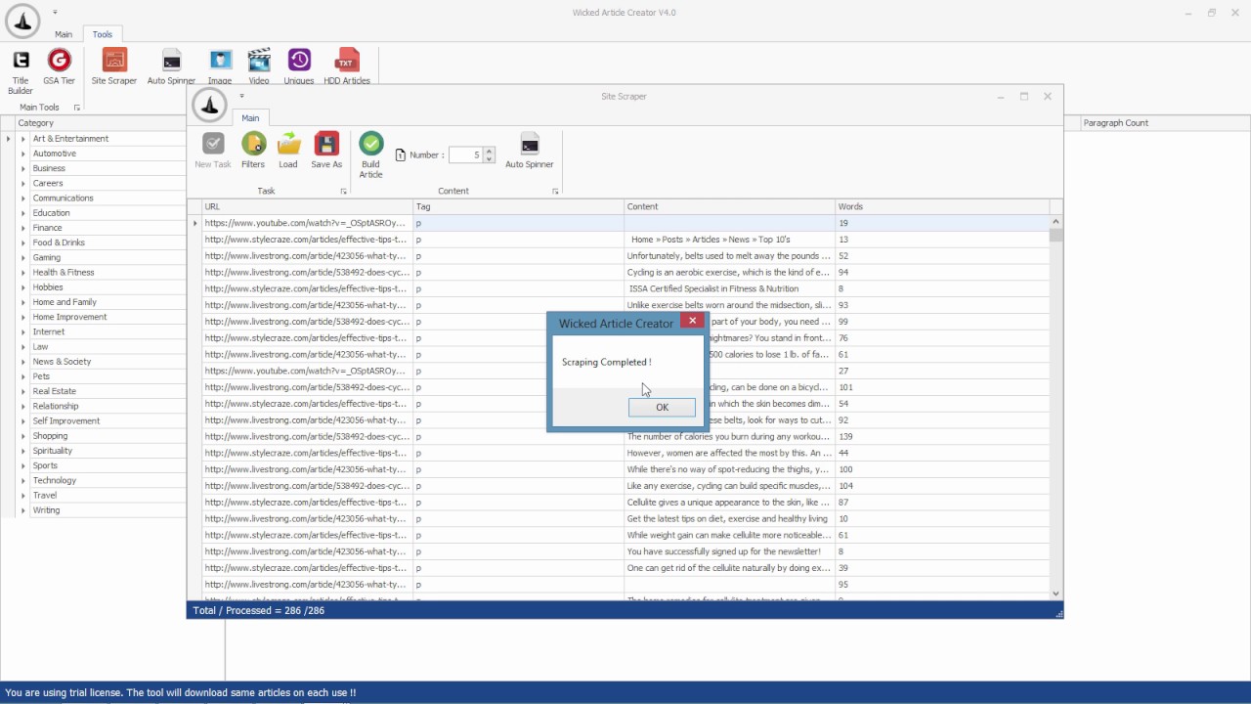
Task: Expand the Art & Entertainment category
Action: point(23,139)
